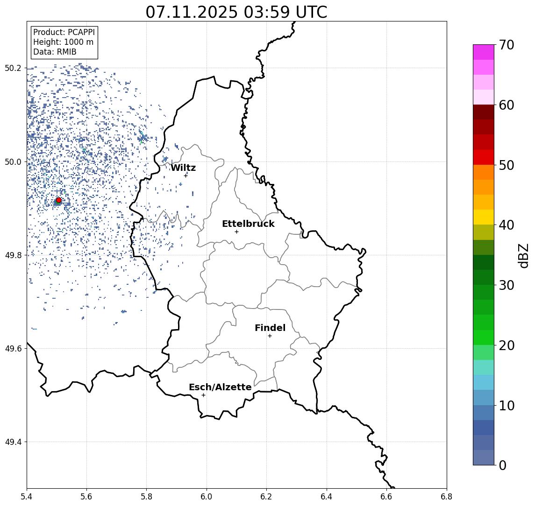Image resolution: width=535 pixels, height=506 pixels.
Task: Click the red radar location dot
Action: click(x=59, y=200)
